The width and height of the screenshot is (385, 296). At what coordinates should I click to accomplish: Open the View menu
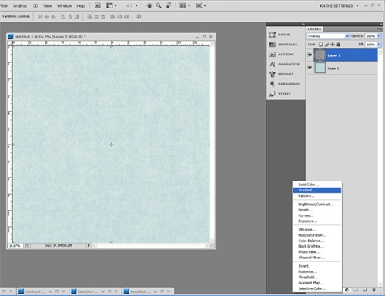(48, 5)
